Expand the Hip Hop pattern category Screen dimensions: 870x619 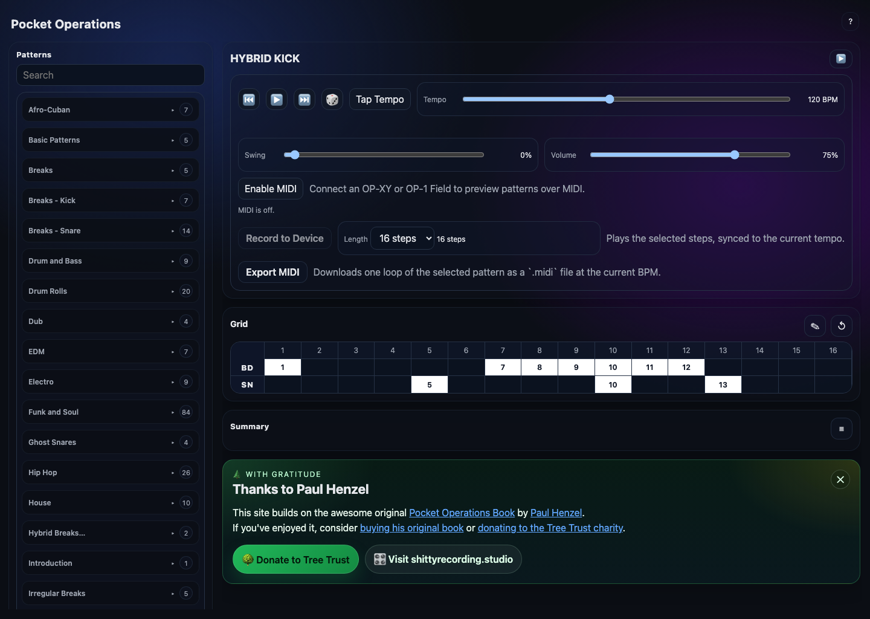(110, 472)
